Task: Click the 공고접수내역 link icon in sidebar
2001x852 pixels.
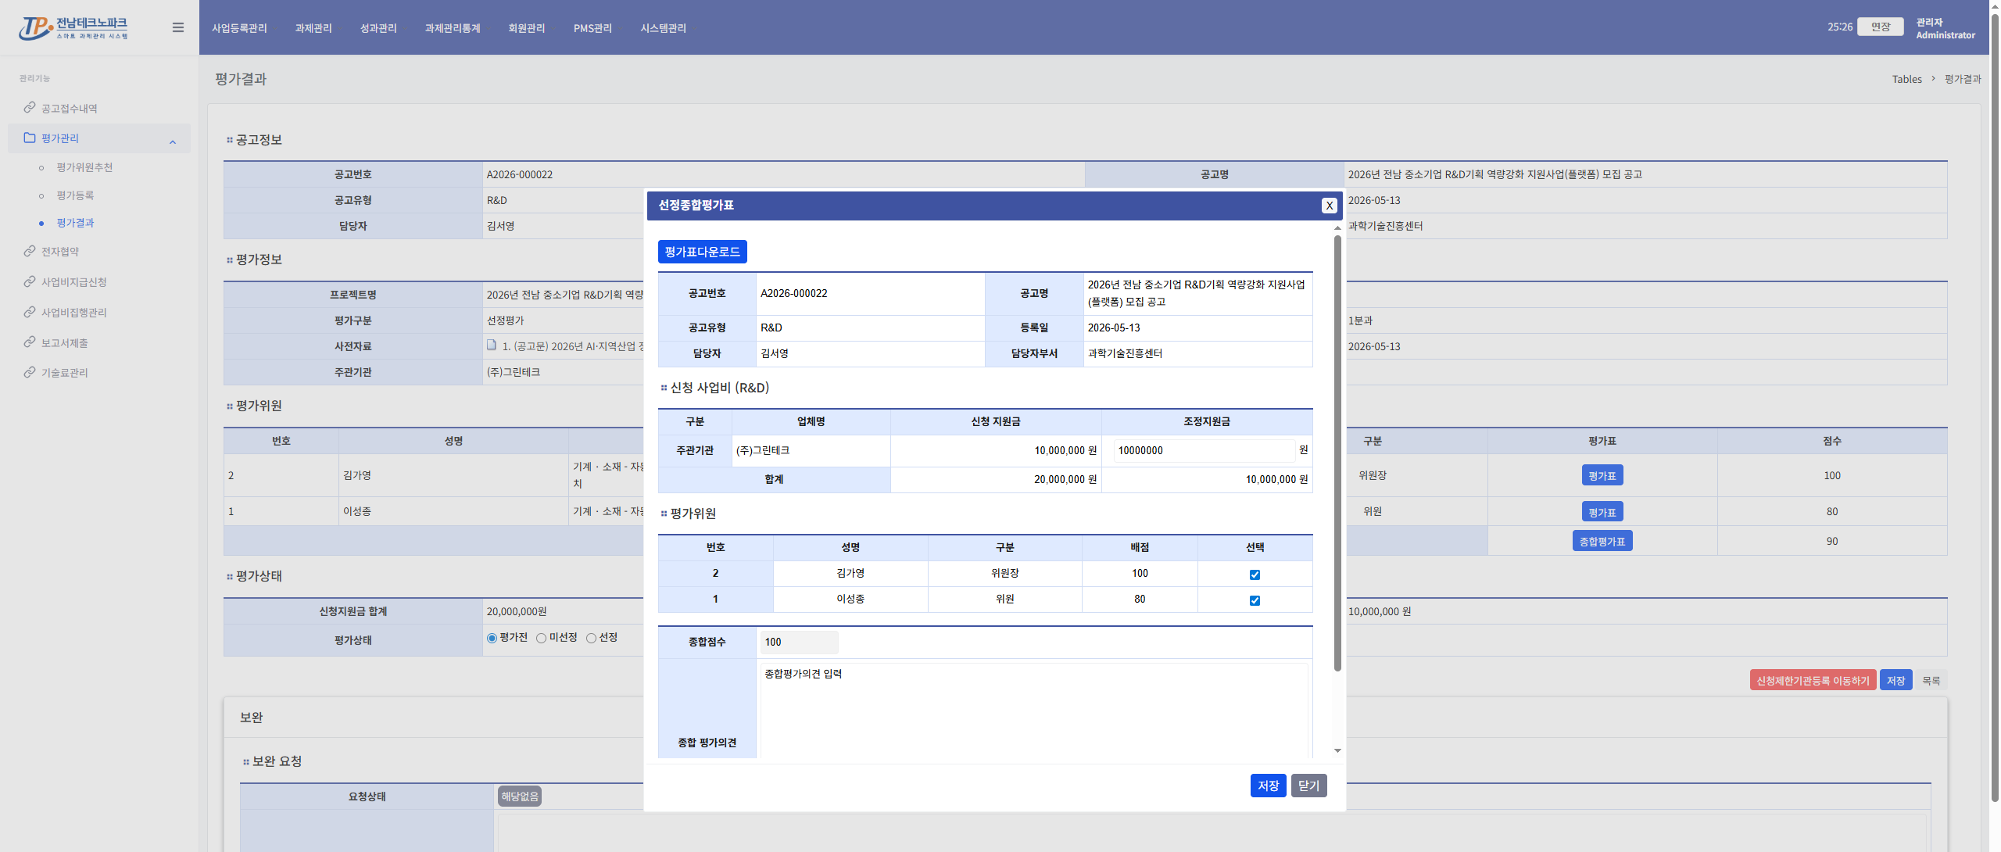Action: 30,108
